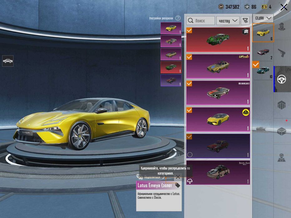Select the vehicle steering wheel category

(x=282, y=79)
